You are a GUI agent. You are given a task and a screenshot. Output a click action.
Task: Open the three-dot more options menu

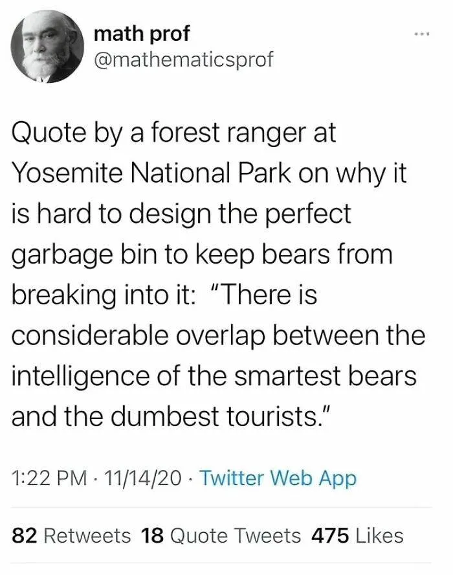(423, 32)
